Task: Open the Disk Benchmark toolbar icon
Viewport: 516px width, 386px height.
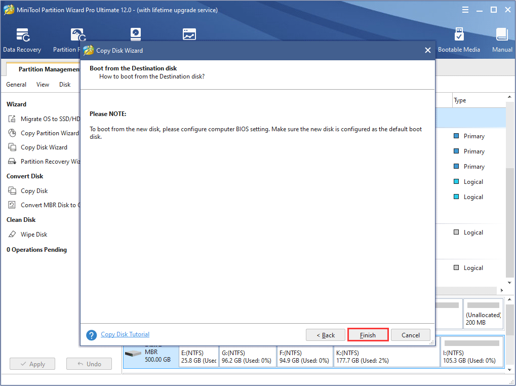Action: 136,34
